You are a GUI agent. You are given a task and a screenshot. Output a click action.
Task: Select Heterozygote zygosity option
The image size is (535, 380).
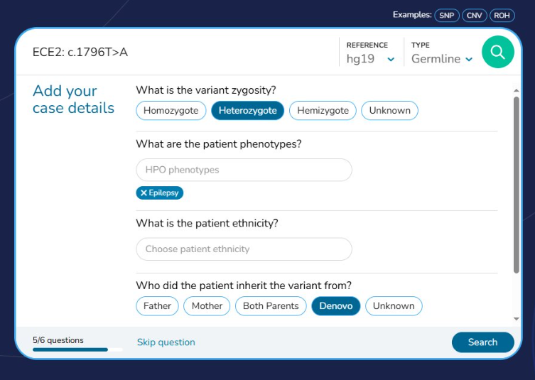[x=248, y=110]
